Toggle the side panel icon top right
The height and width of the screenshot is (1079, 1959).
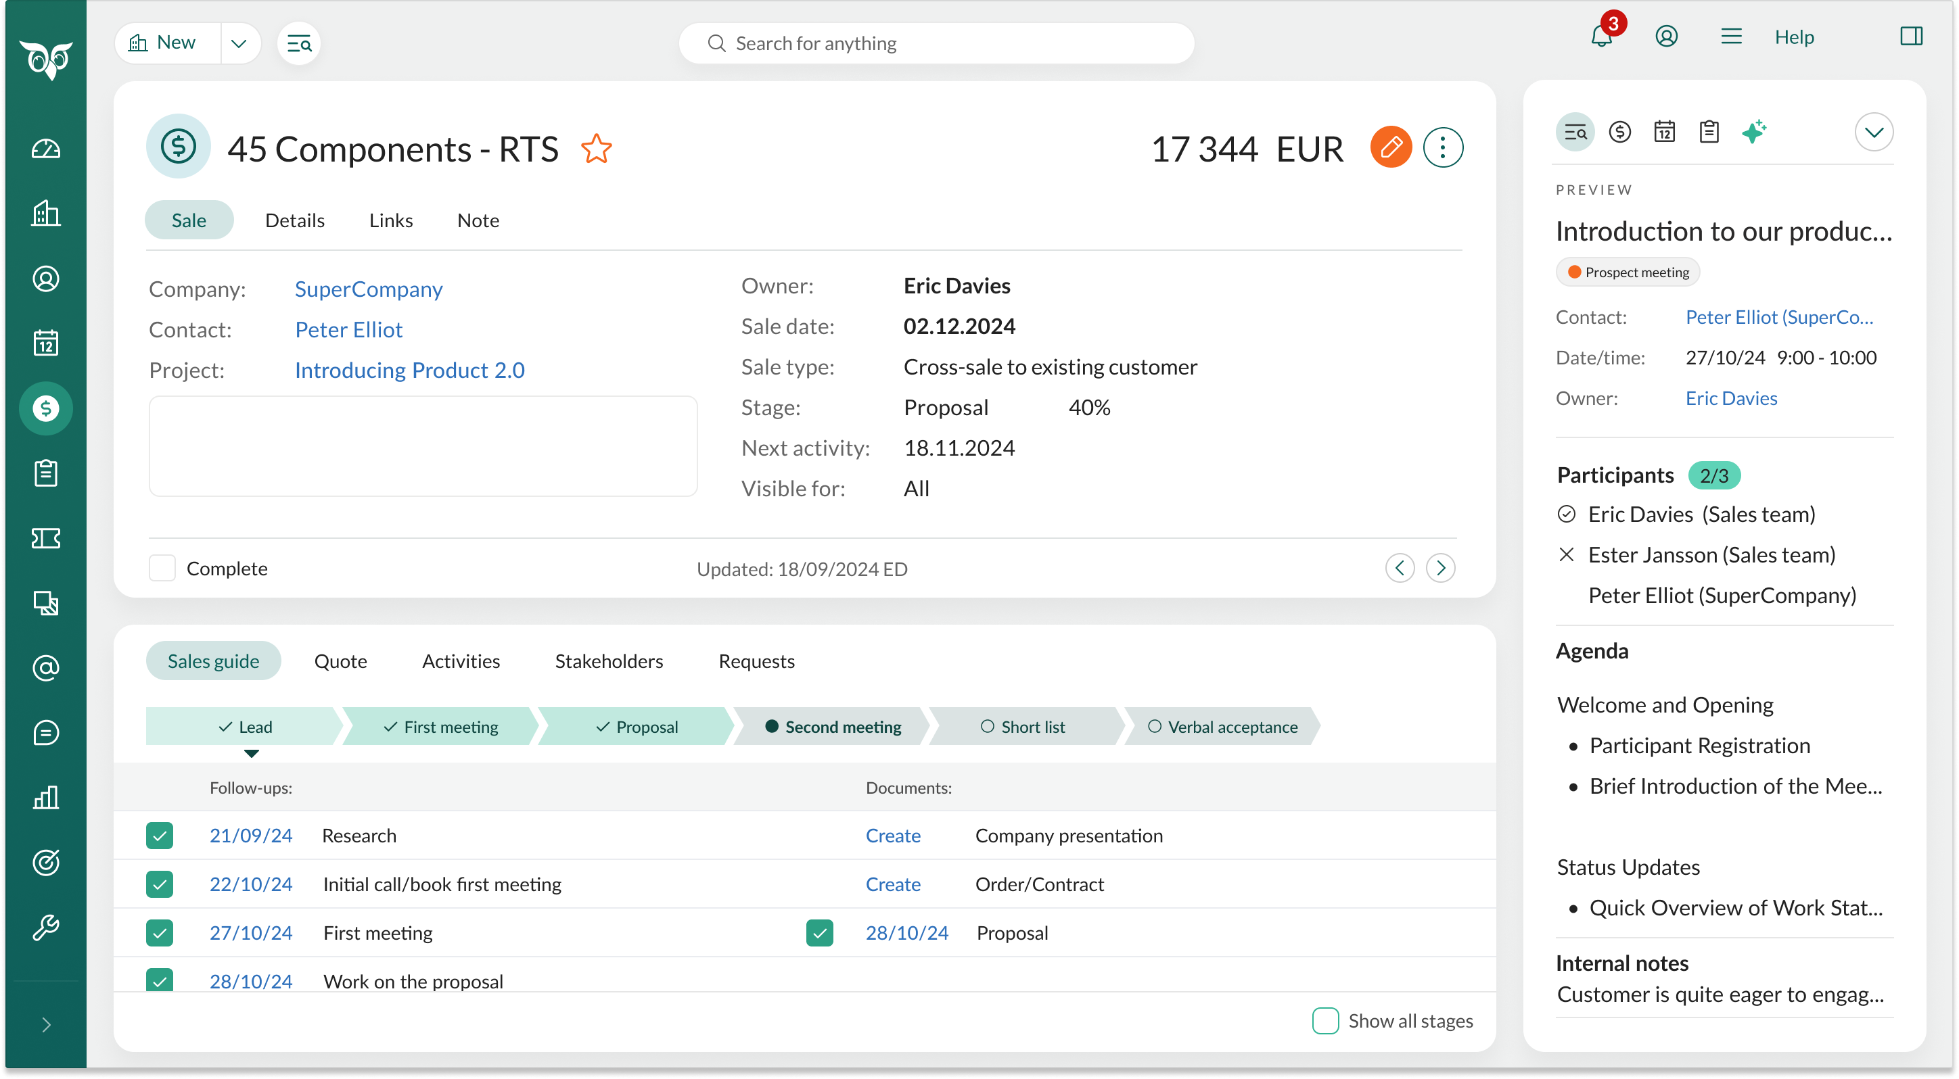1910,37
